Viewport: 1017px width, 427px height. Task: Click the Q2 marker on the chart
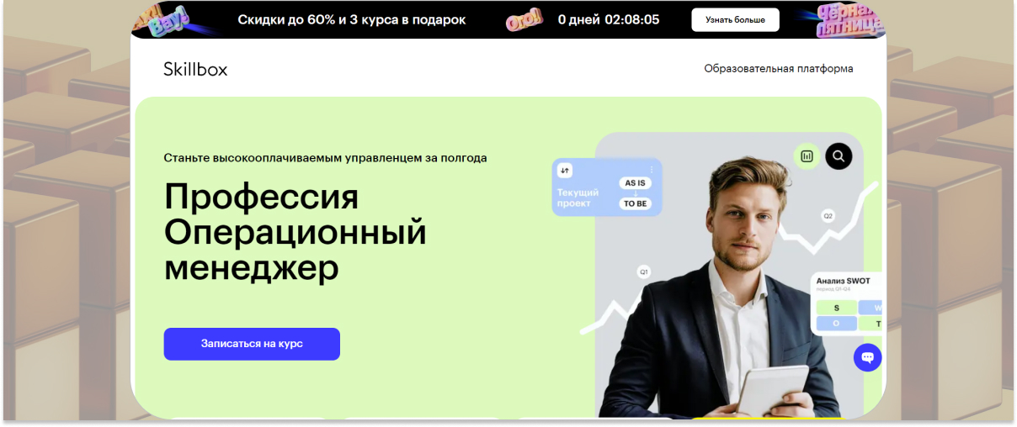828,216
